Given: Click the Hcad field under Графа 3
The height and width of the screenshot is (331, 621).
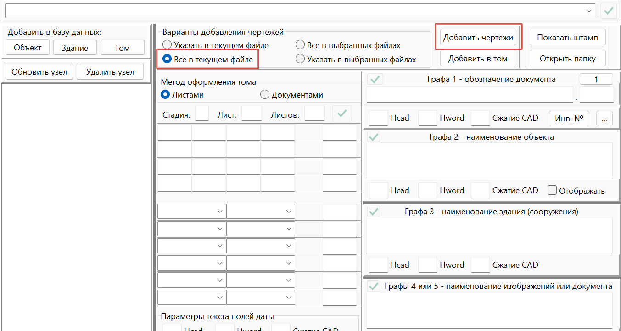Looking at the screenshot, I should tap(379, 265).
